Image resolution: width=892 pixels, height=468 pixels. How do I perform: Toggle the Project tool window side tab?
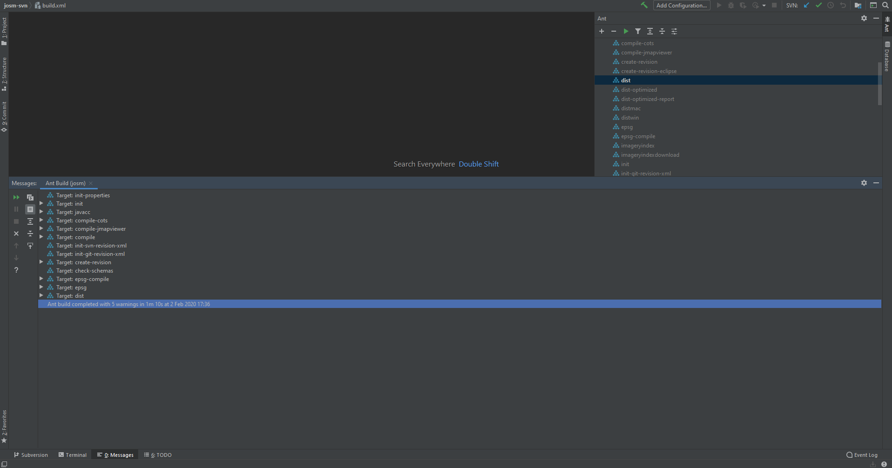click(x=4, y=31)
